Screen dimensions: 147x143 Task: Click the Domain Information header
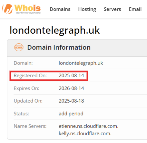59,47
